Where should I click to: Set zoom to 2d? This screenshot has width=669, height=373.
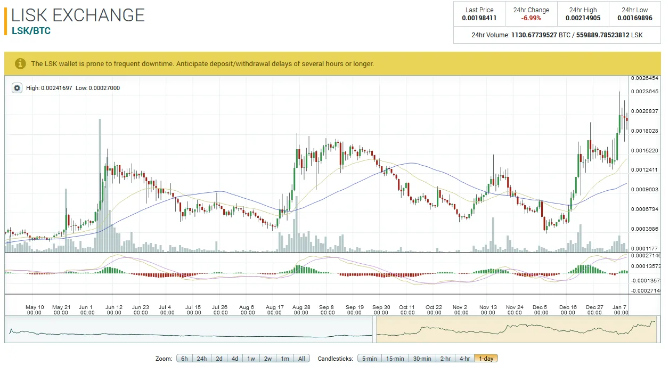click(x=219, y=359)
